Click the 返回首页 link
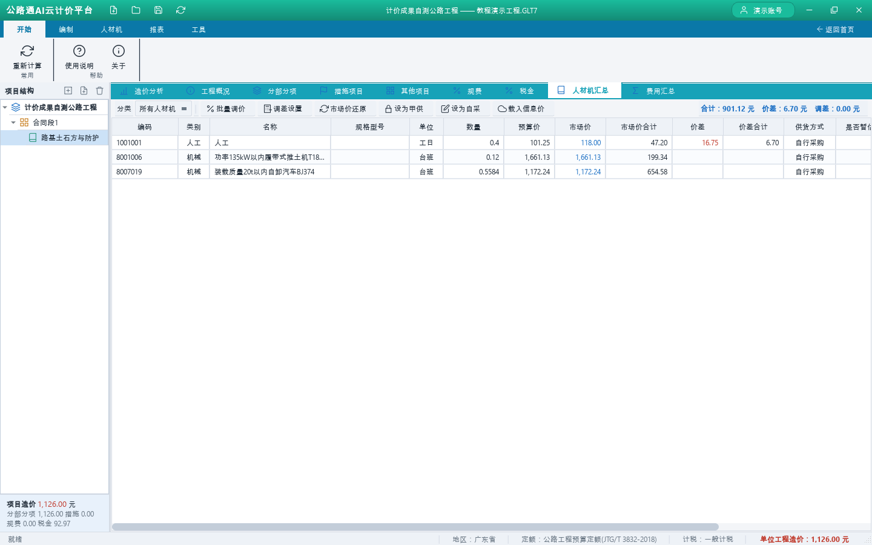The height and width of the screenshot is (545, 872). click(835, 30)
